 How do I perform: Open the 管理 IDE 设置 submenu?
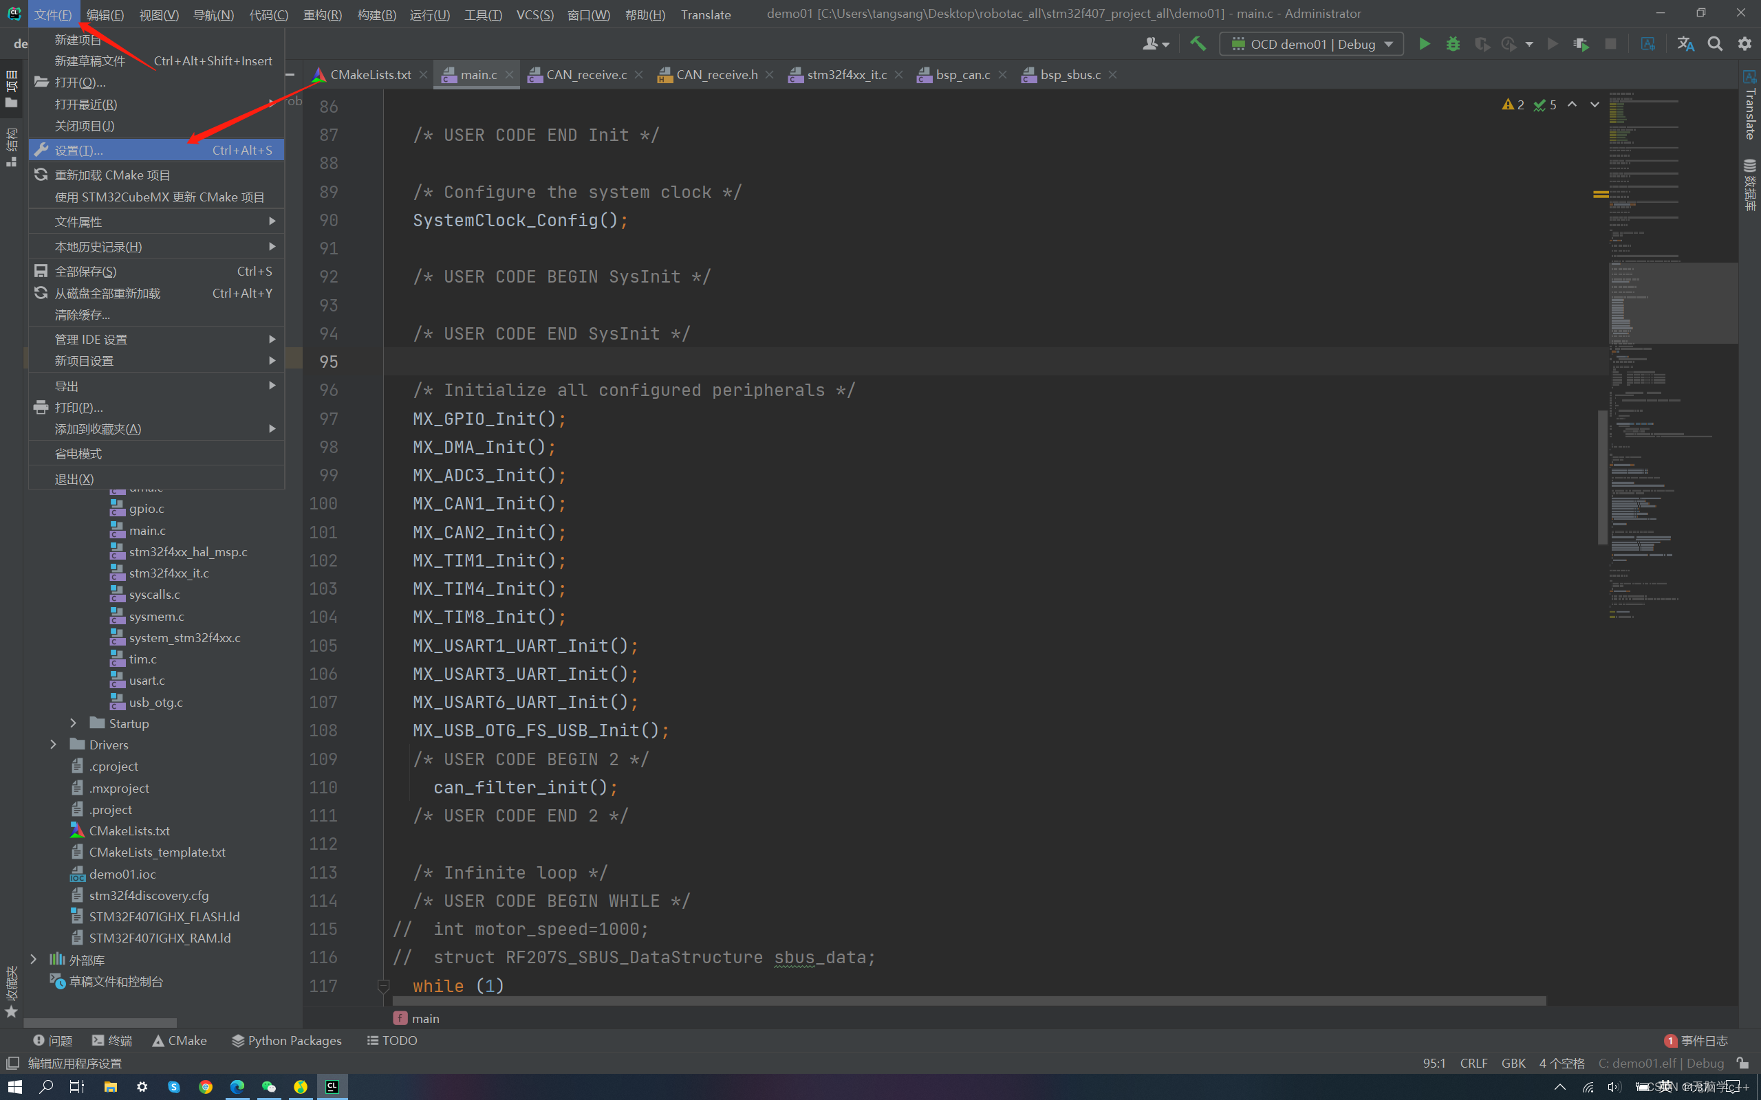[156, 339]
